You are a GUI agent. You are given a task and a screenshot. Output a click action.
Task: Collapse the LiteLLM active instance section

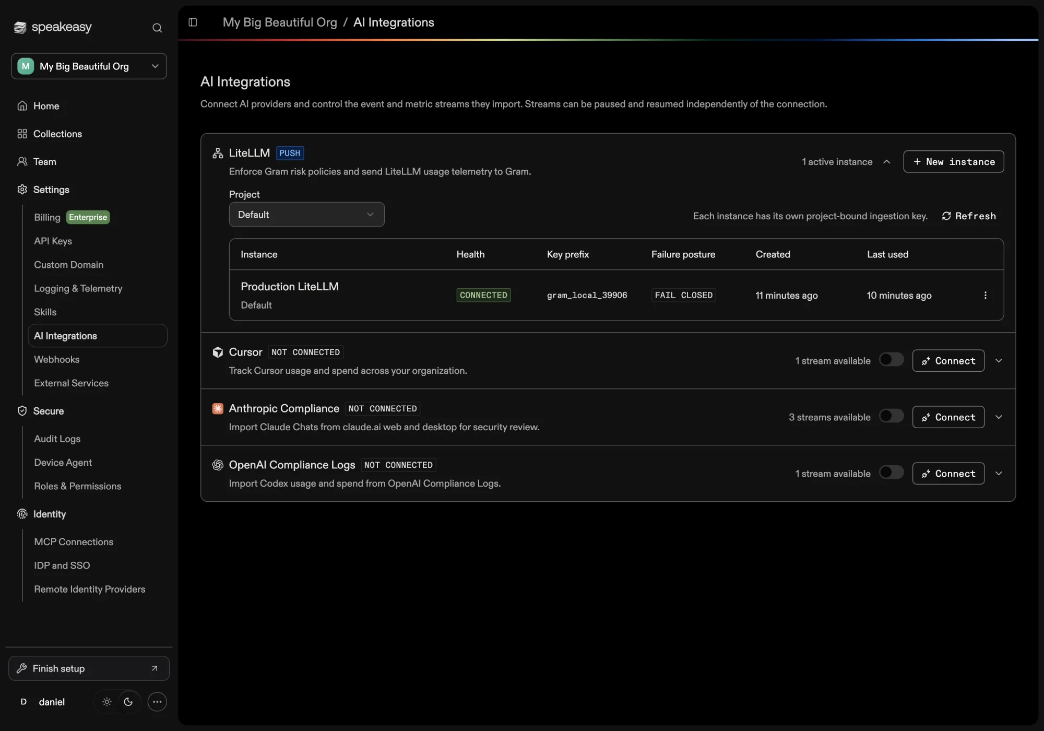[886, 162]
